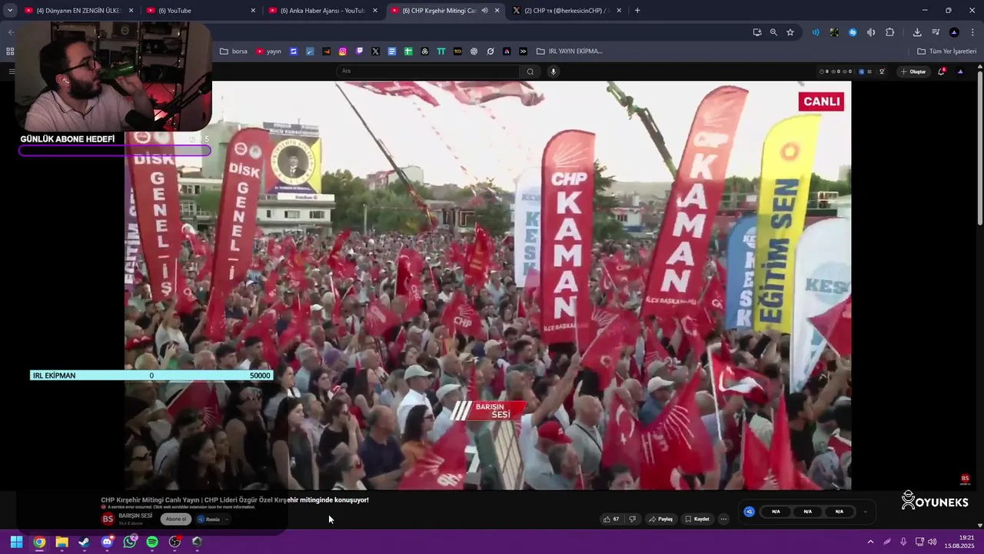This screenshot has width=984, height=554.
Task: Open the Chrome extensions puzzle icon
Action: point(890,32)
